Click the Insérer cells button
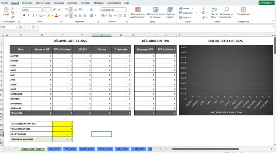Viewport: 276px width, 153px height. (184, 8)
